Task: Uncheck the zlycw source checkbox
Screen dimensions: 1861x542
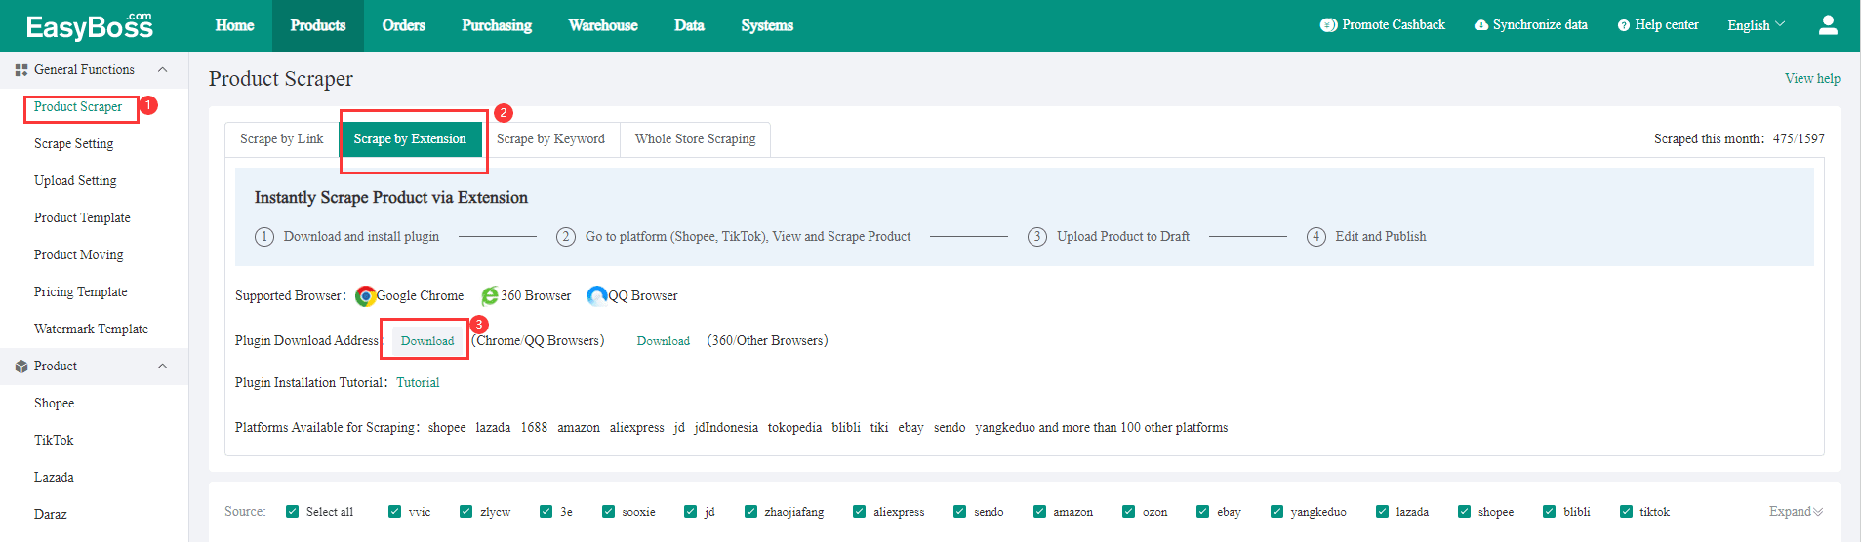Action: click(x=465, y=512)
